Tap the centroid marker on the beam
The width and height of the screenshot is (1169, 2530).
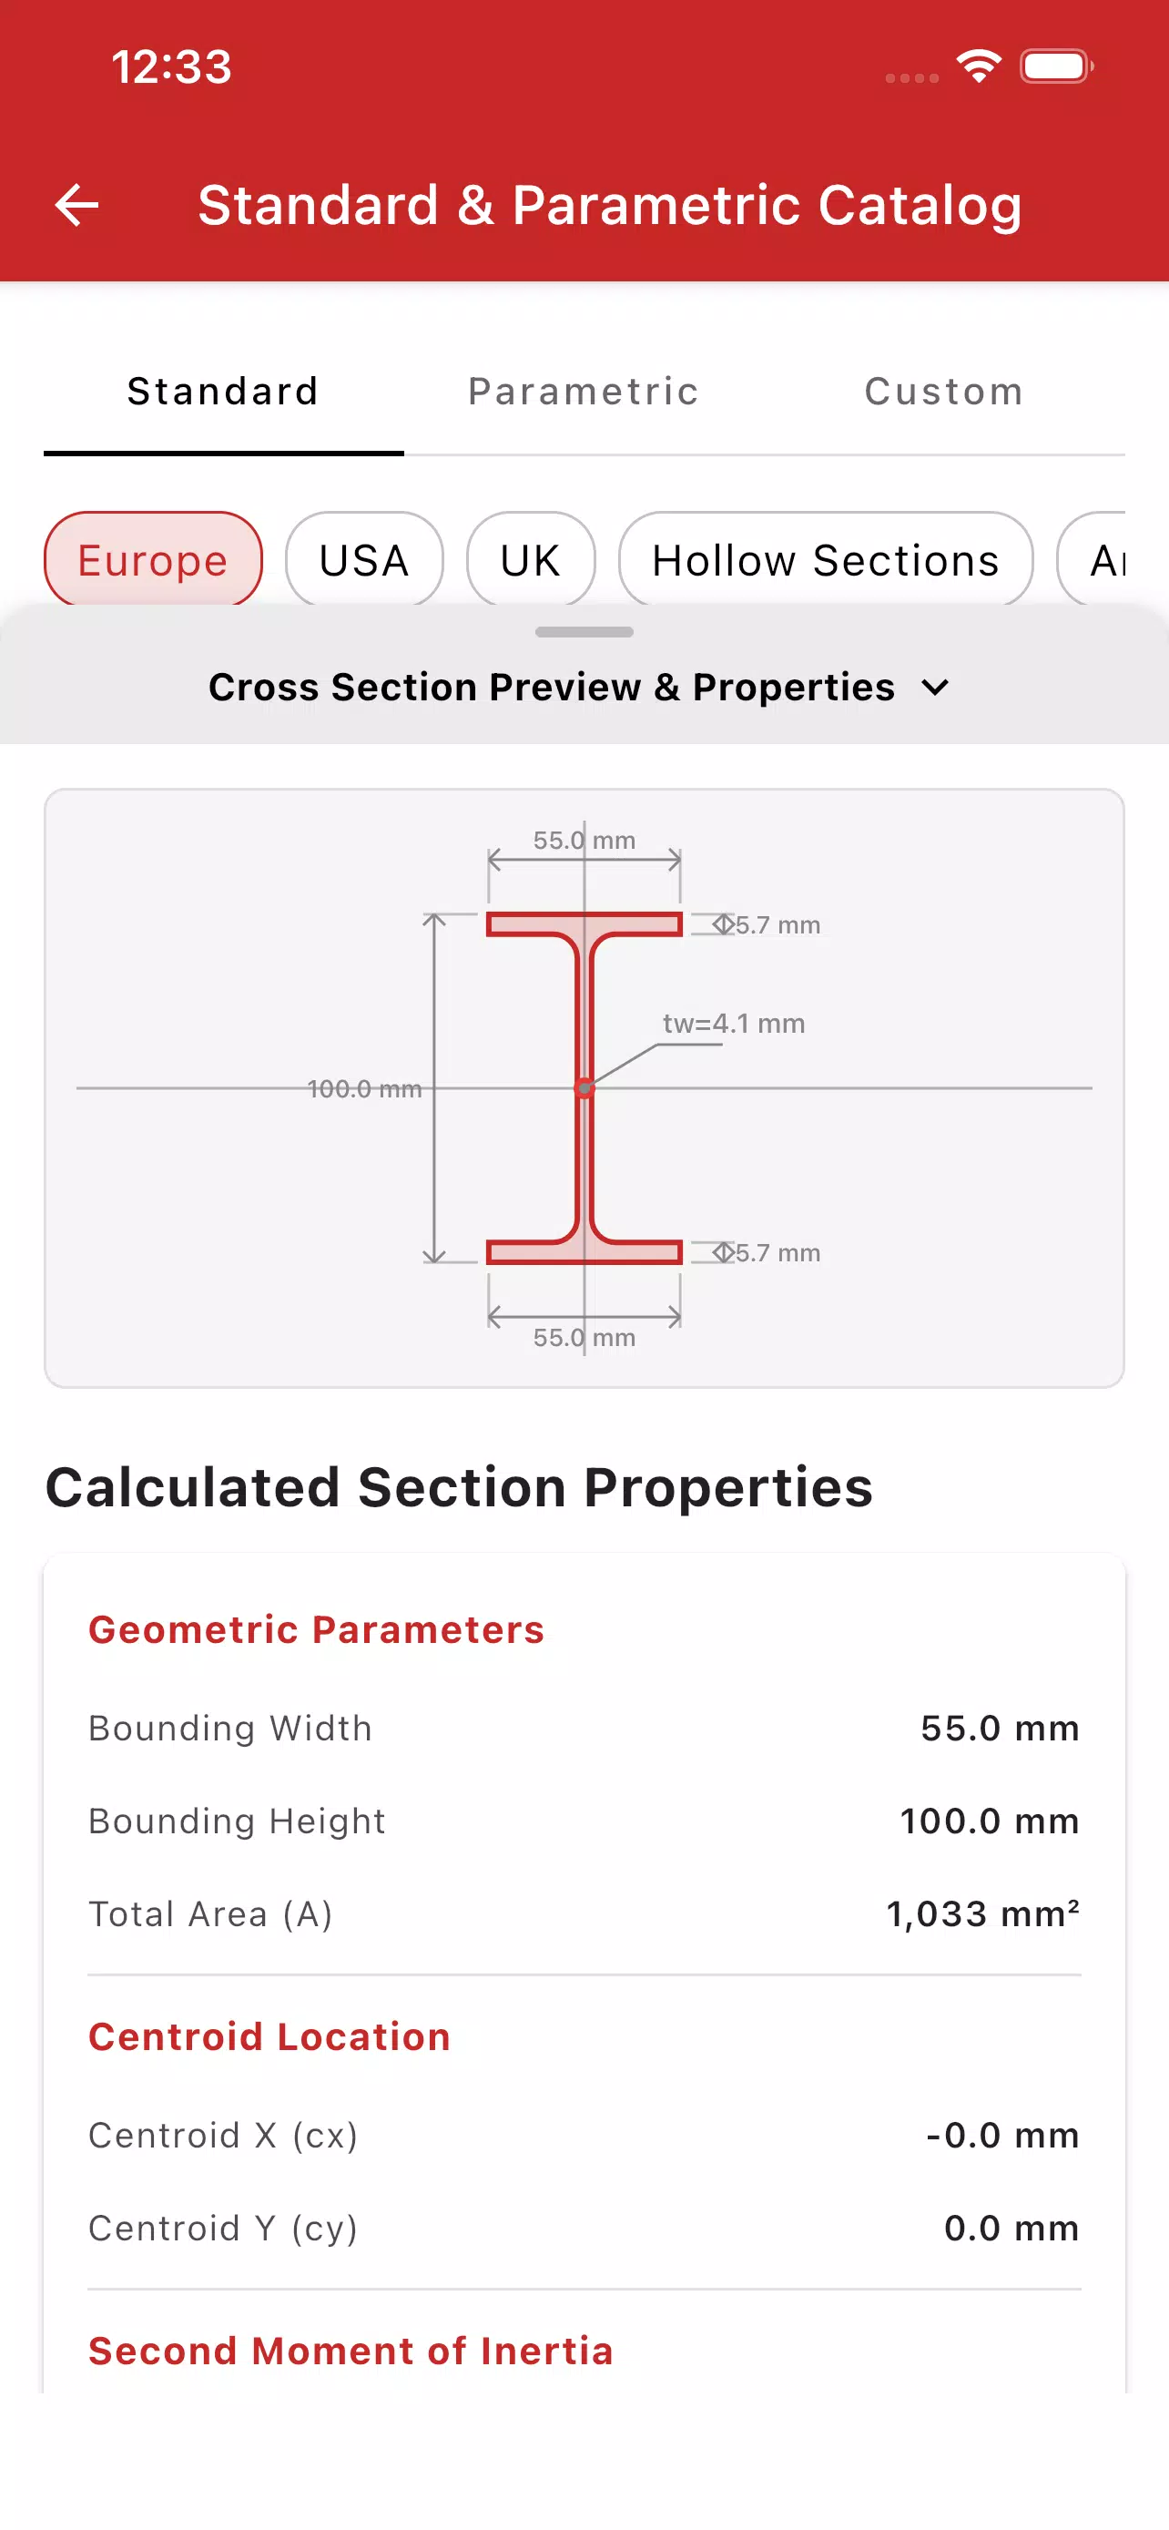(584, 1087)
